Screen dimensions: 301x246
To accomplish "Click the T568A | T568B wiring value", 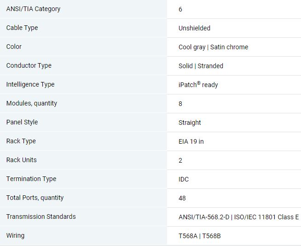I will [200, 236].
